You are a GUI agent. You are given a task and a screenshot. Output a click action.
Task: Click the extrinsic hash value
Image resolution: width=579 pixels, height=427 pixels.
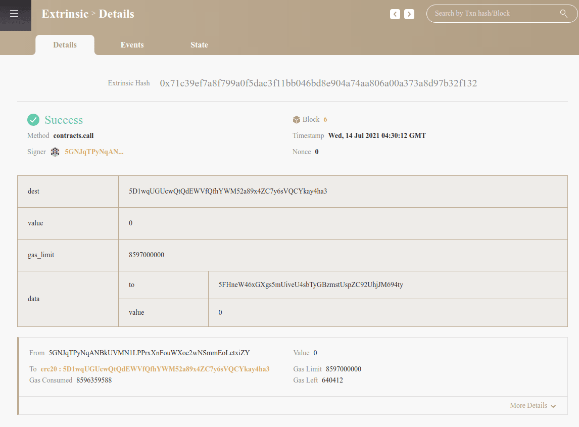point(318,83)
